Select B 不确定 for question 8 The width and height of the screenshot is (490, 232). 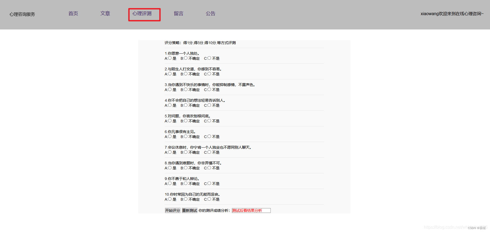click(186, 168)
